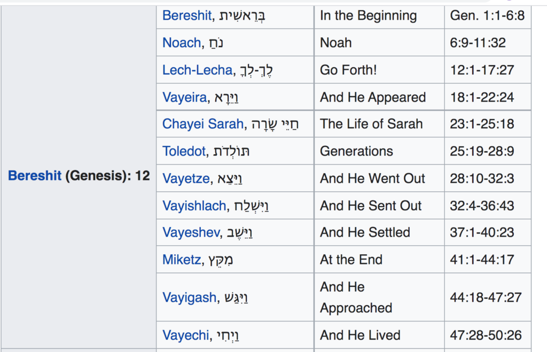Open the Chayei Sarah link
Screen dimensions: 547x352
(201, 124)
